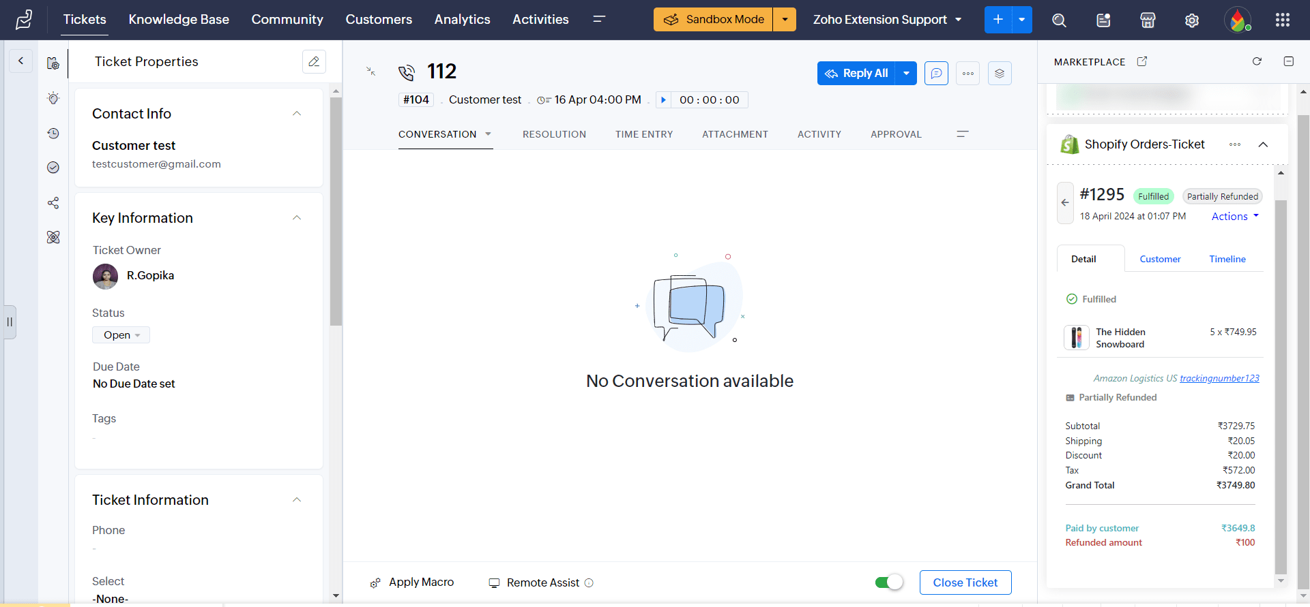Open the Marketplace store icon in top bar
The image size is (1310, 607).
click(1148, 20)
